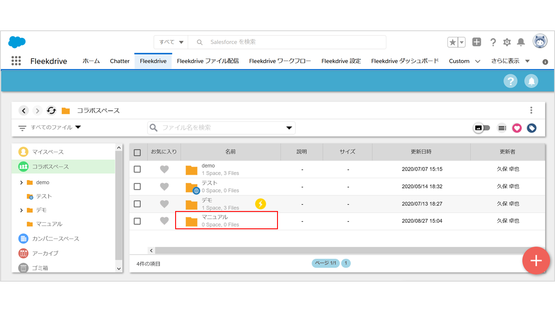Click the favorites star icon
555x312 pixels.
453,42
